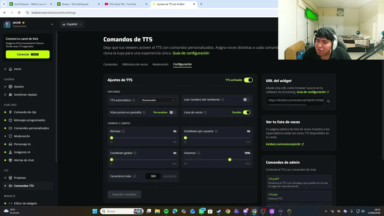Open Propinas in the sidebar
Viewport: 384px width, 216px height.
[x=20, y=178]
